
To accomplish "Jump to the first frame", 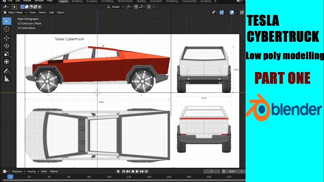I will point(124,171).
